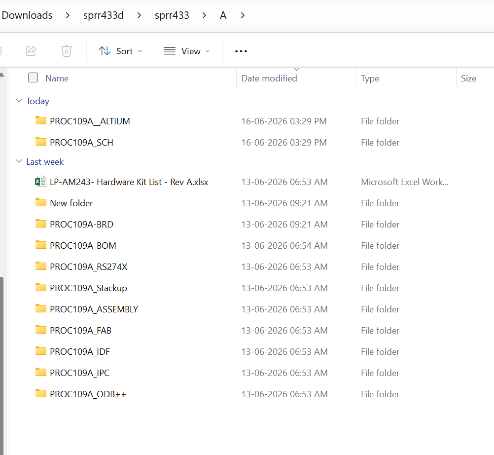The width and height of the screenshot is (494, 455).
Task: Go to sprr433d in the breadcrumb
Action: (x=104, y=15)
